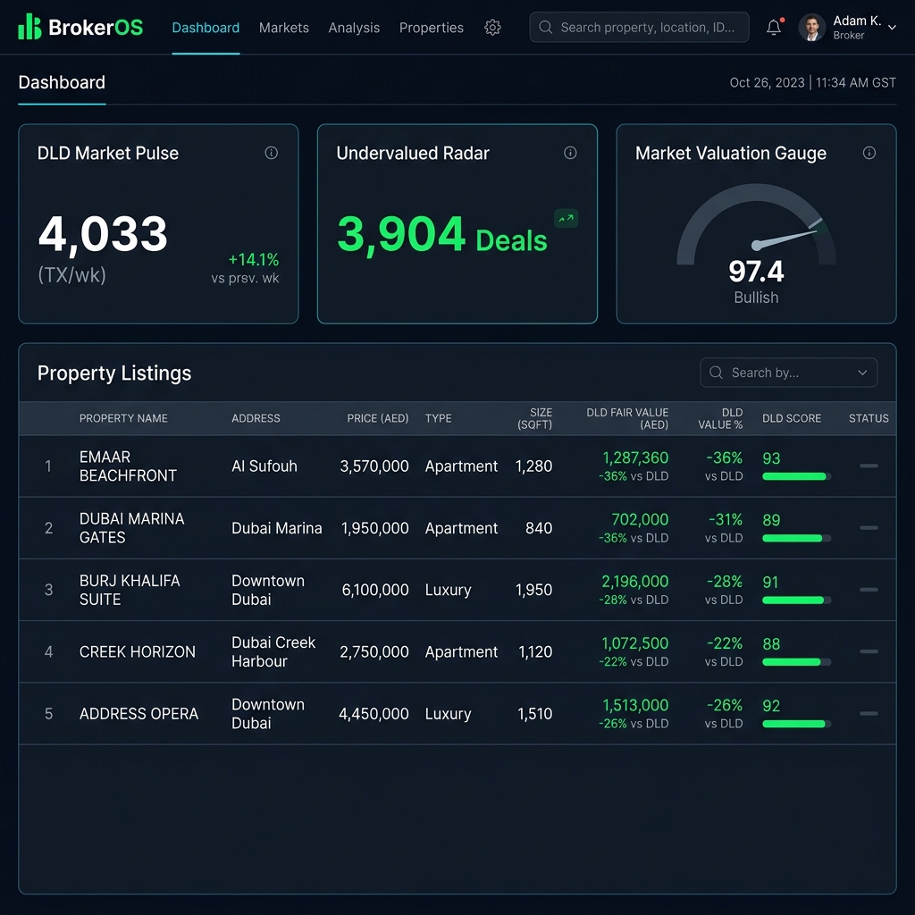Open the Analysis section

(354, 28)
